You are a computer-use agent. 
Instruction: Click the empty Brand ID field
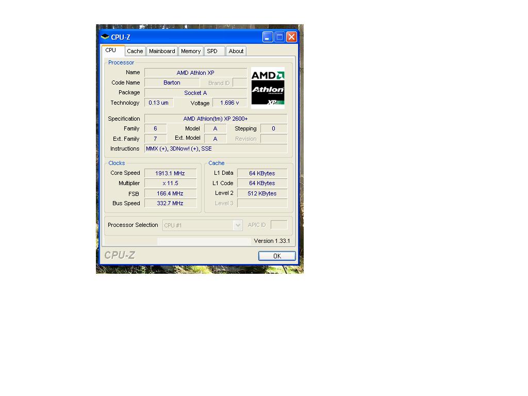pyautogui.click(x=240, y=82)
